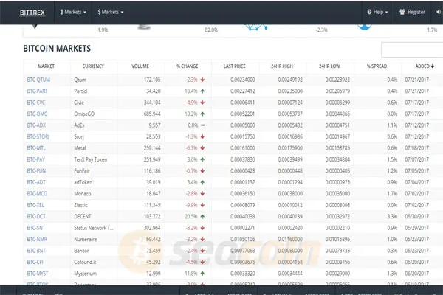Click the red down arrow for Status Network
The width and height of the screenshot is (443, 295).
coord(202,228)
